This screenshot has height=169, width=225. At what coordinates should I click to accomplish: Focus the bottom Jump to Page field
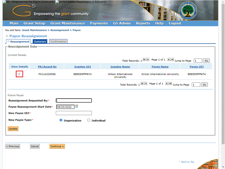click(196, 84)
